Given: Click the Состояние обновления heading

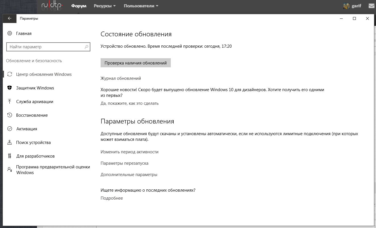Looking at the screenshot, I should [x=136, y=34].
